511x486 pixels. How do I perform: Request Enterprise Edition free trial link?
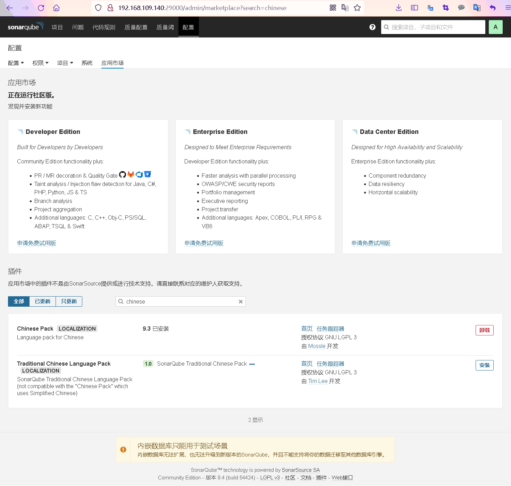coord(204,243)
